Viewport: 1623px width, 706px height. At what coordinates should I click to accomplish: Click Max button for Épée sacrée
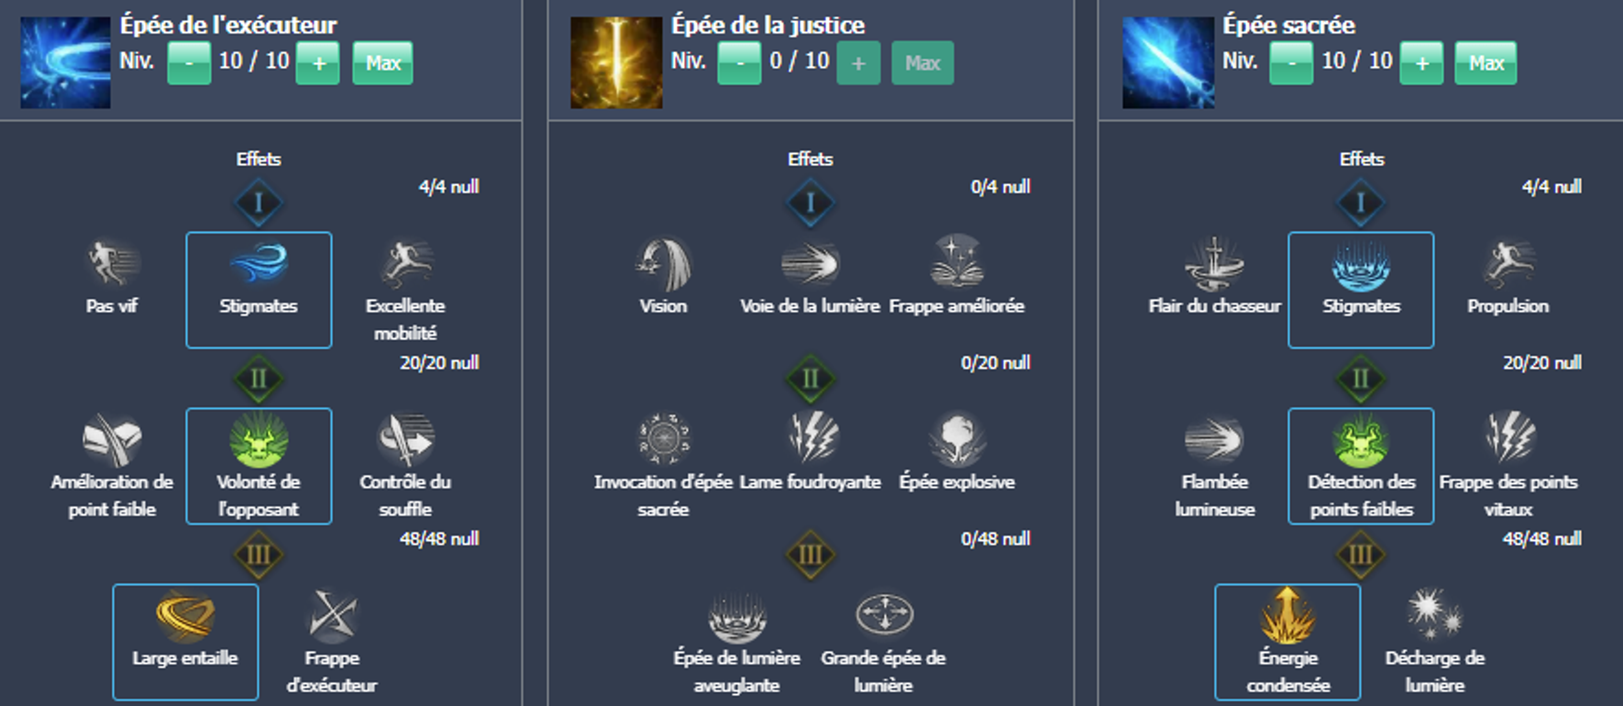(x=1485, y=63)
